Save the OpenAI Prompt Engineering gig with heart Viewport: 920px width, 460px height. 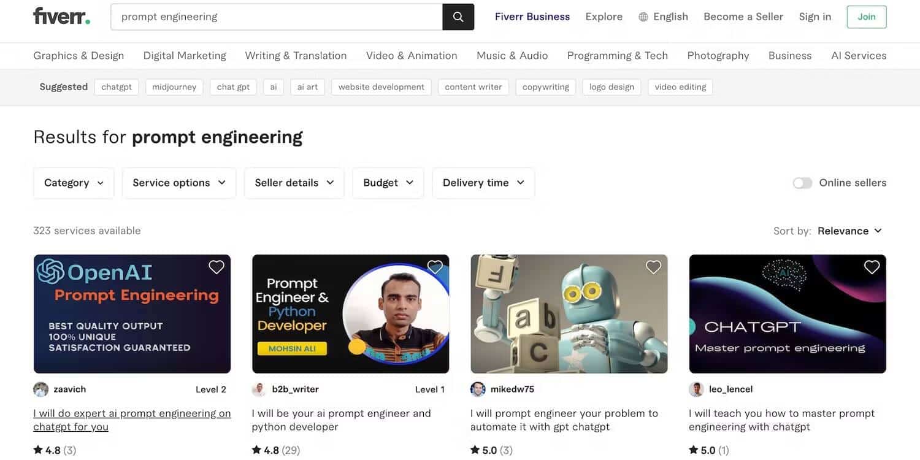point(217,267)
